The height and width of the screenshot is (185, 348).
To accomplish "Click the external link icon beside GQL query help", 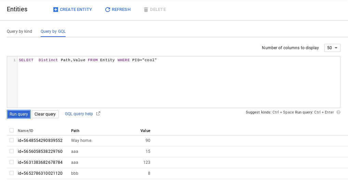I will [98, 114].
